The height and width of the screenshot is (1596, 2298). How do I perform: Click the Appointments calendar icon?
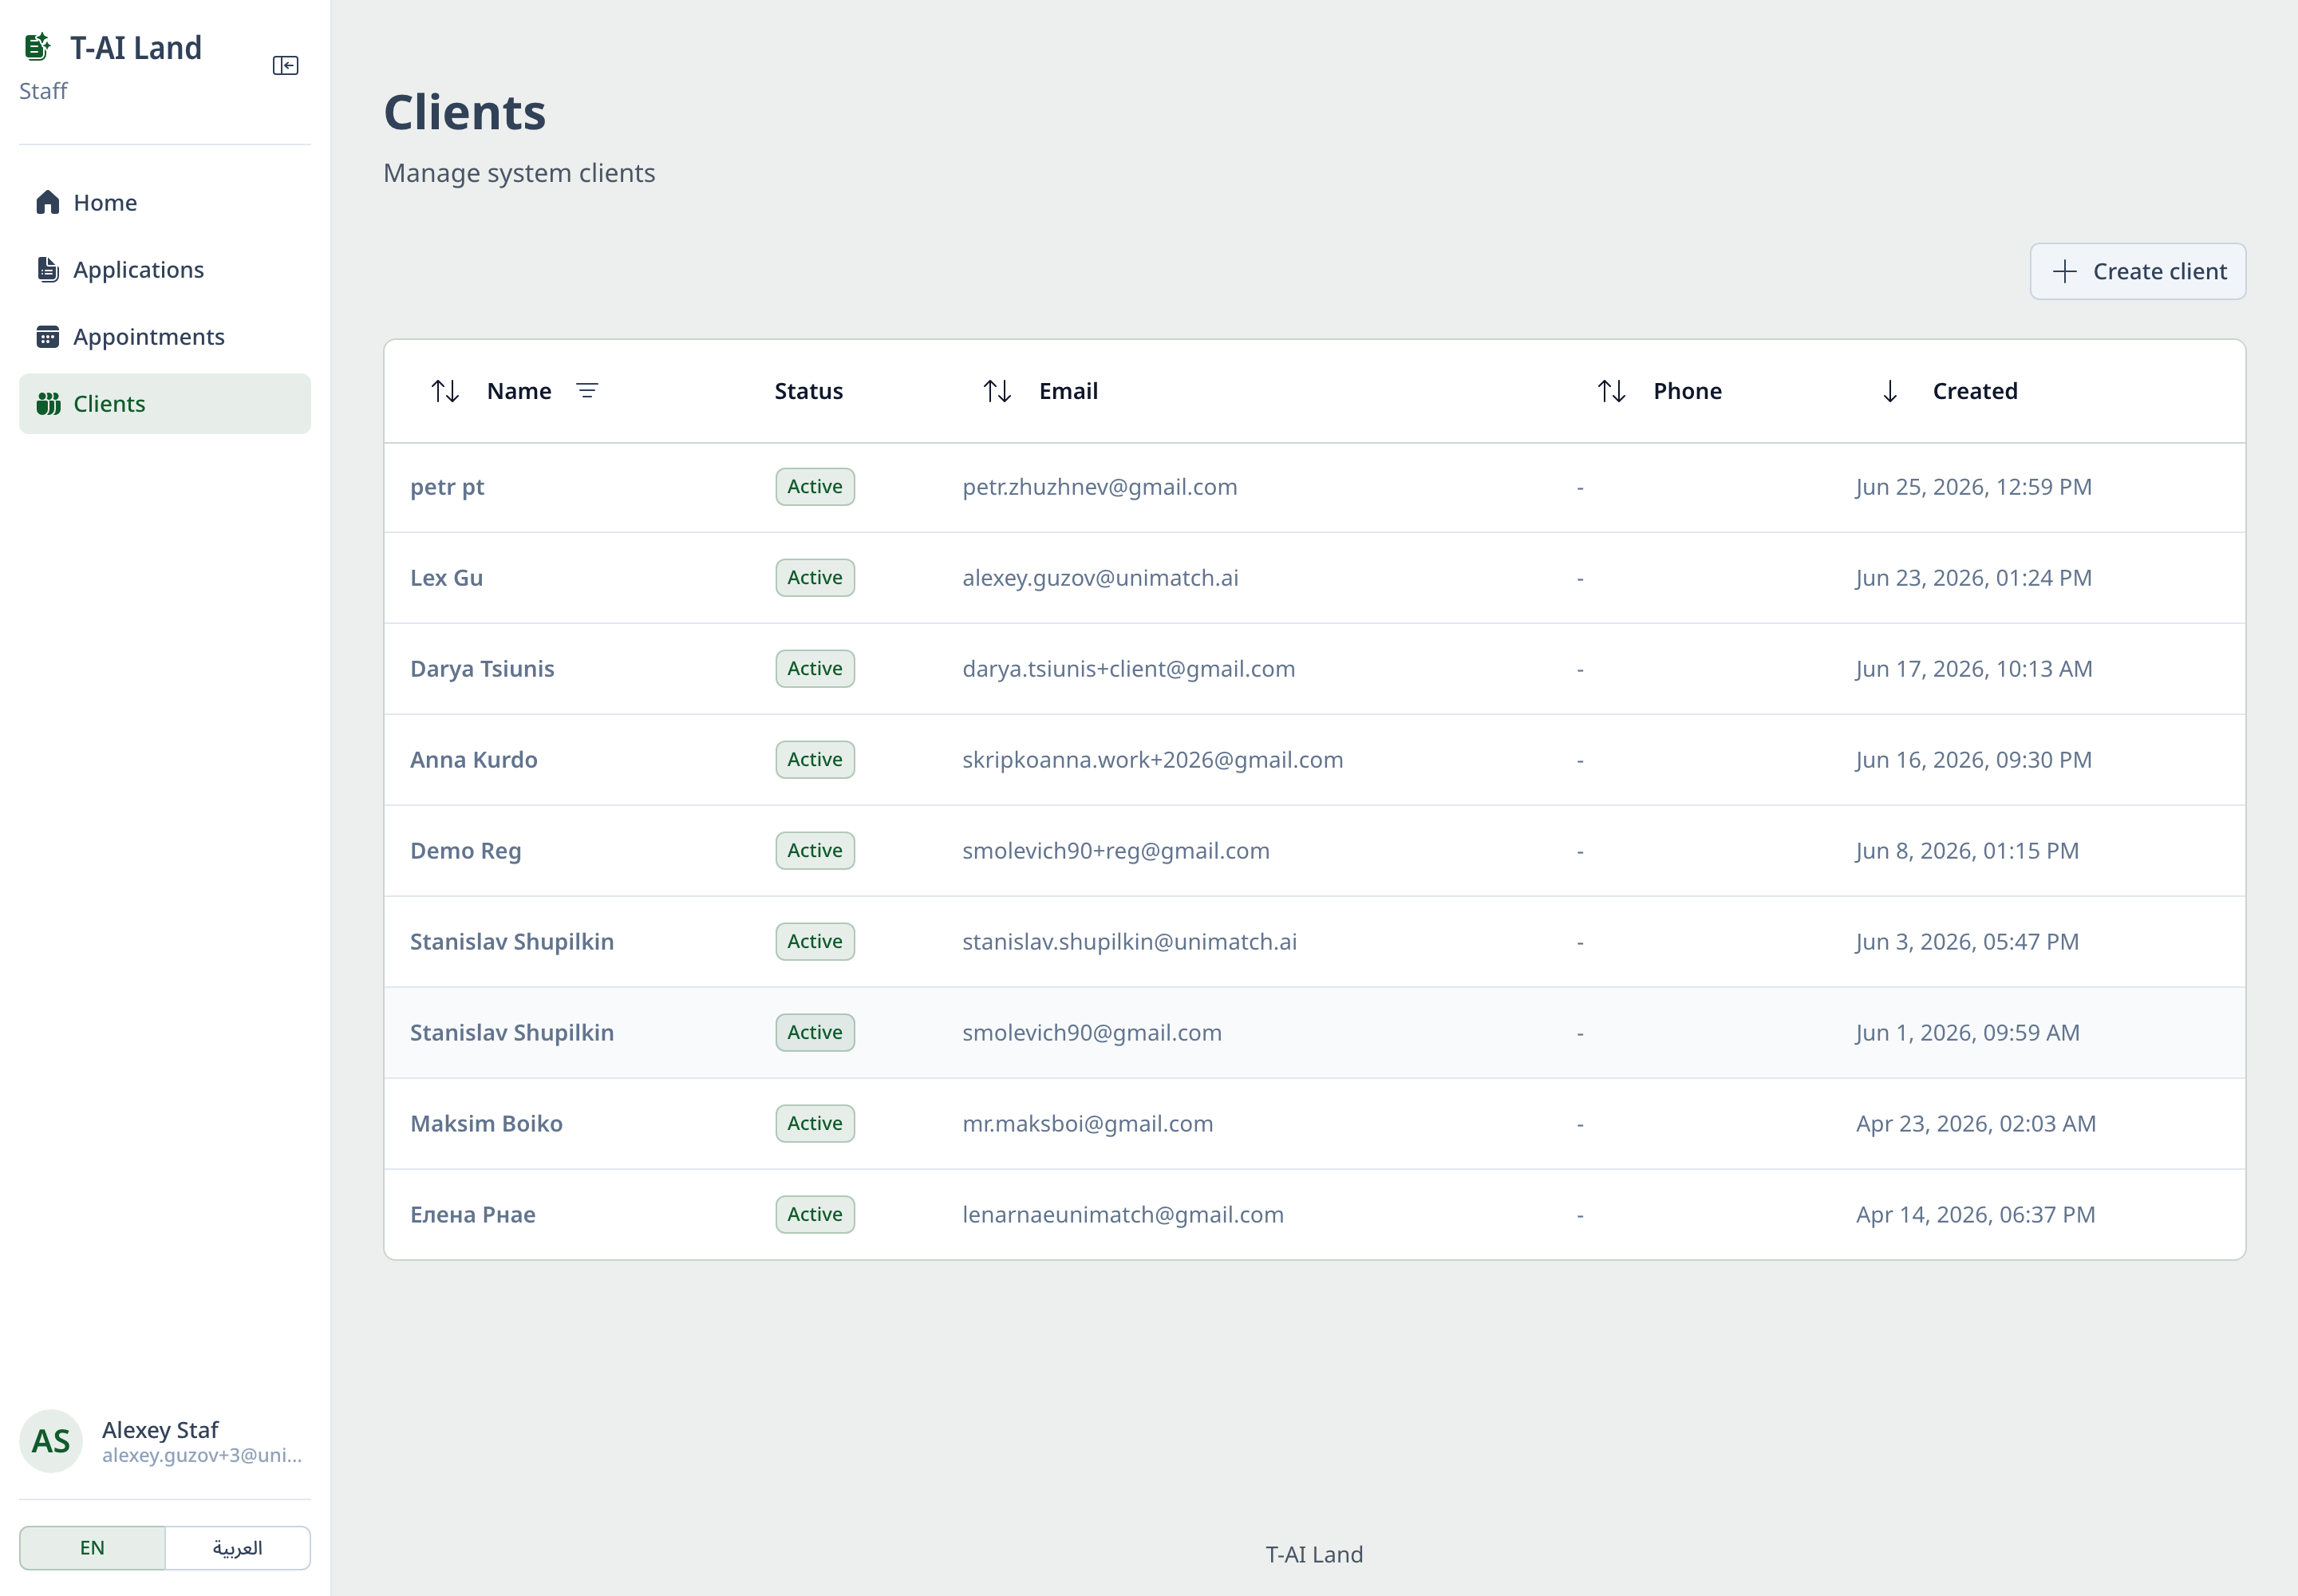(x=47, y=337)
